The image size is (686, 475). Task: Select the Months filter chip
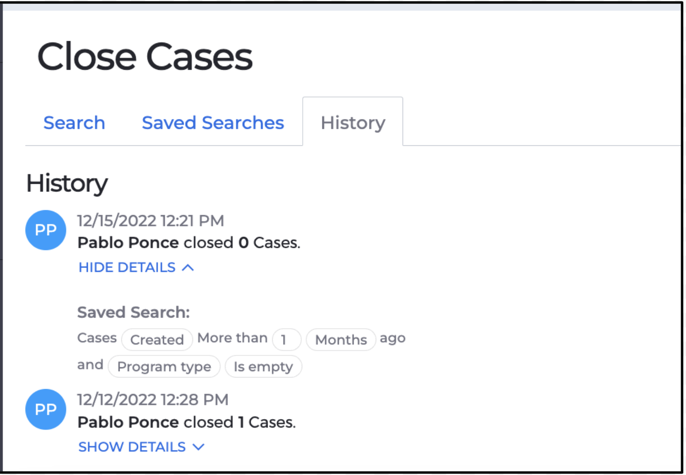click(341, 340)
